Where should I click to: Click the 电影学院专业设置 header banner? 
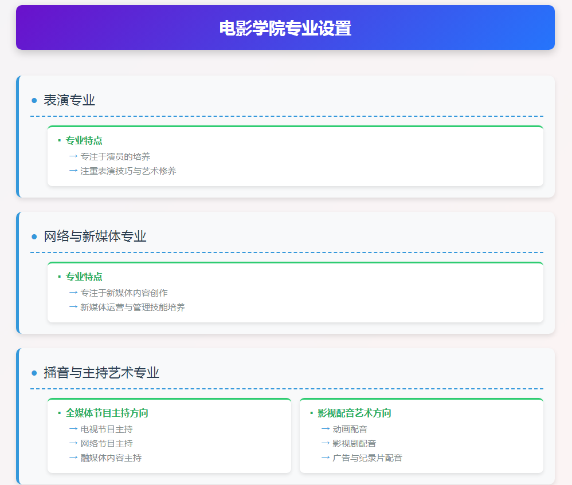(285, 27)
